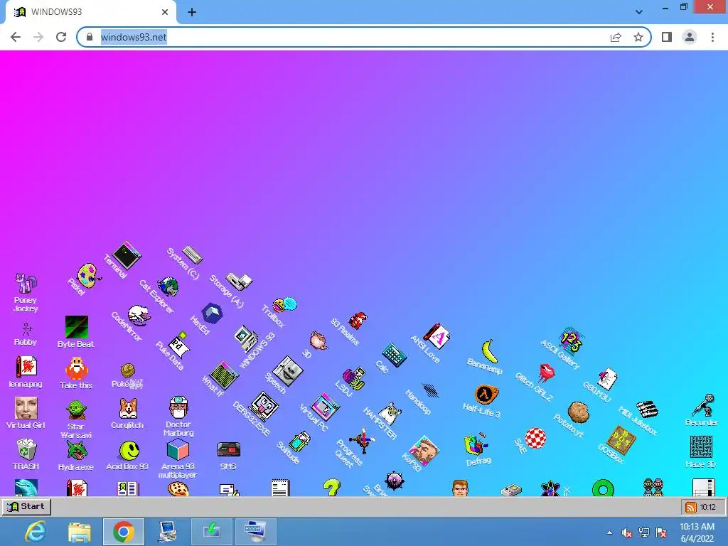Open Bananamp banana icon

[489, 351]
